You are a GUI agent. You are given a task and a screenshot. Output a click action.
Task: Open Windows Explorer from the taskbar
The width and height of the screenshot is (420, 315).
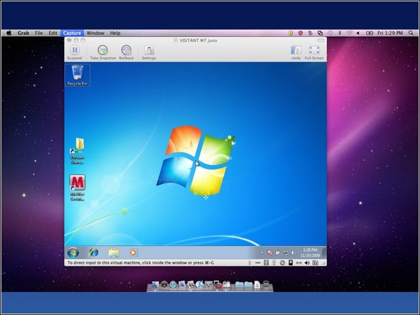[114, 253]
